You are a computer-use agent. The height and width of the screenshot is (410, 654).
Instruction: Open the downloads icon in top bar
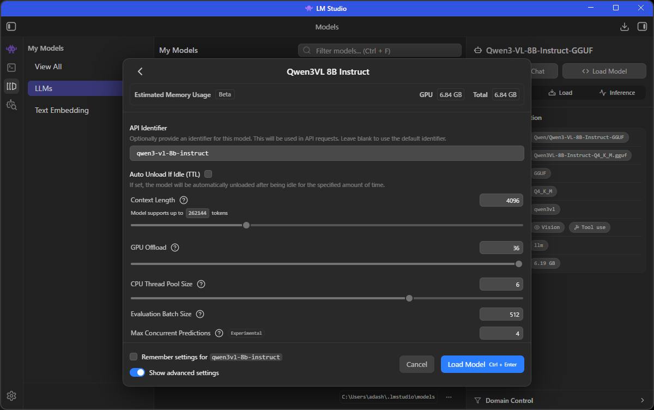tap(625, 27)
